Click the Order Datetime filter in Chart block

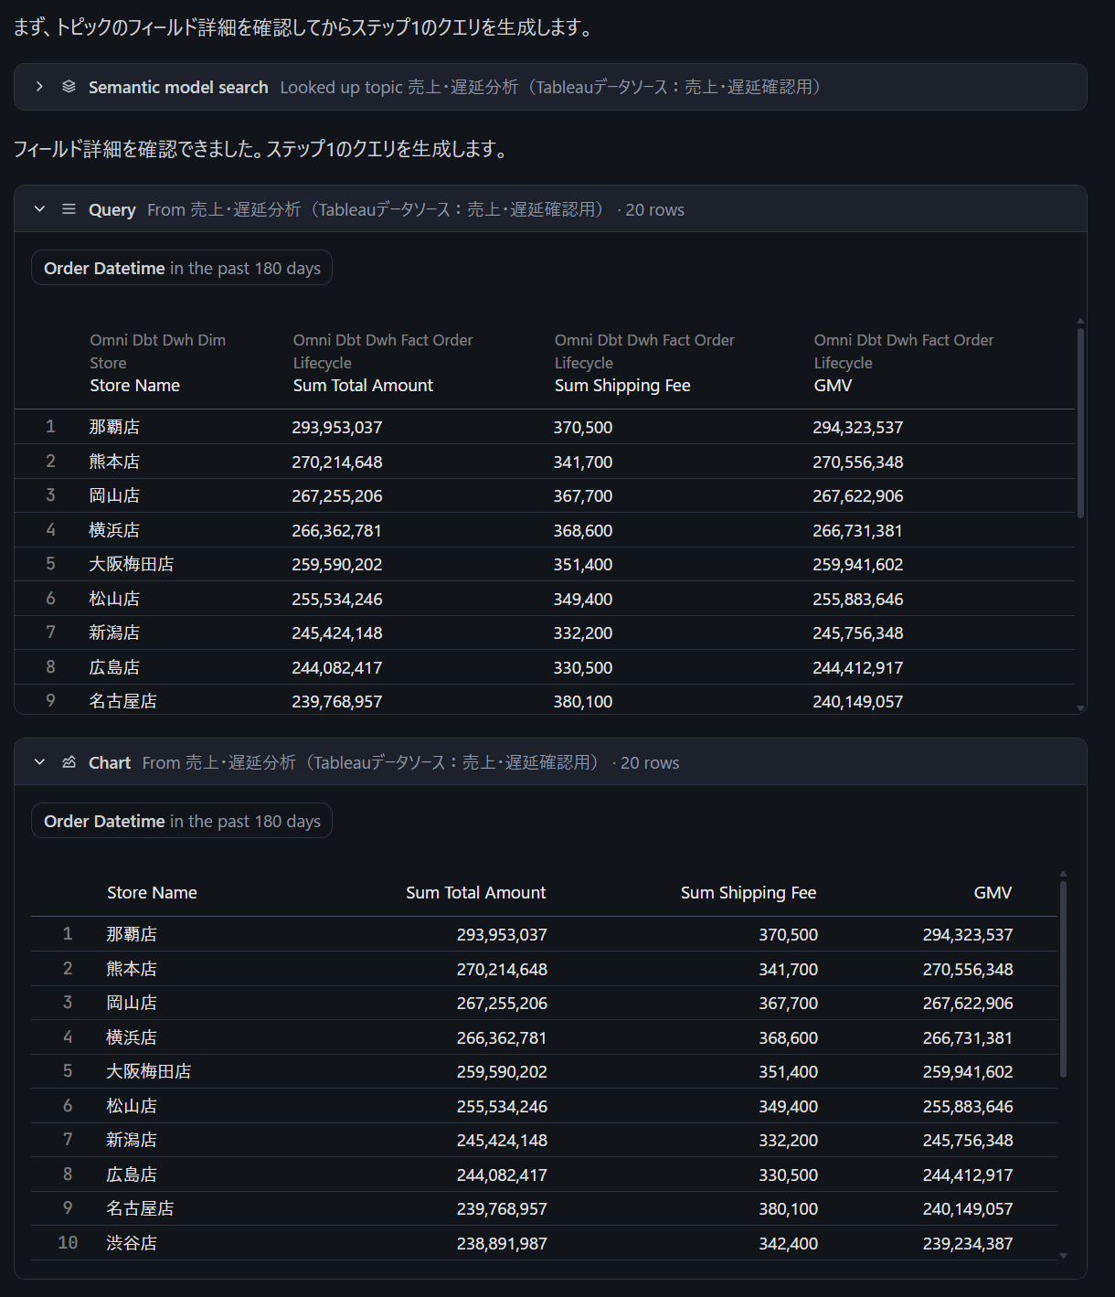click(182, 821)
